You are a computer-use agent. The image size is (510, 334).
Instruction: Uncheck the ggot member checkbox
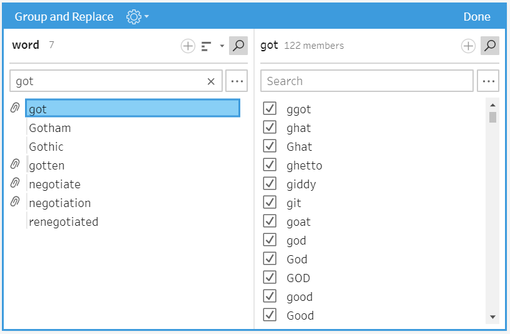tap(270, 108)
